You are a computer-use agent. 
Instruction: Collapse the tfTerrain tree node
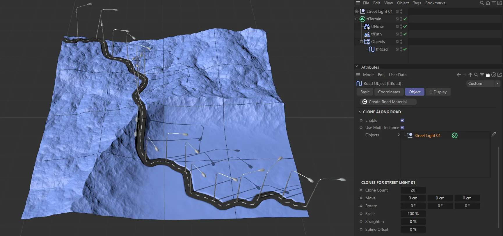(357, 19)
